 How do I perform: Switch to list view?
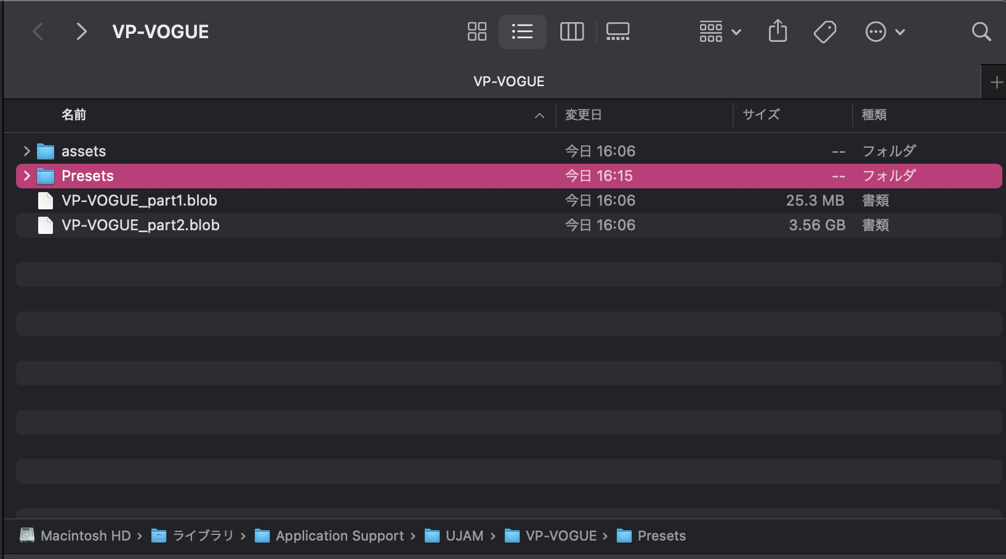tap(522, 31)
